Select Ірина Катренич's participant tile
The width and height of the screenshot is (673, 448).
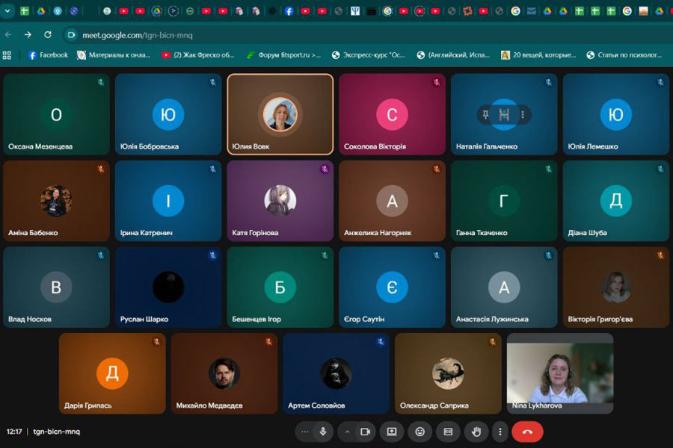tap(168, 201)
